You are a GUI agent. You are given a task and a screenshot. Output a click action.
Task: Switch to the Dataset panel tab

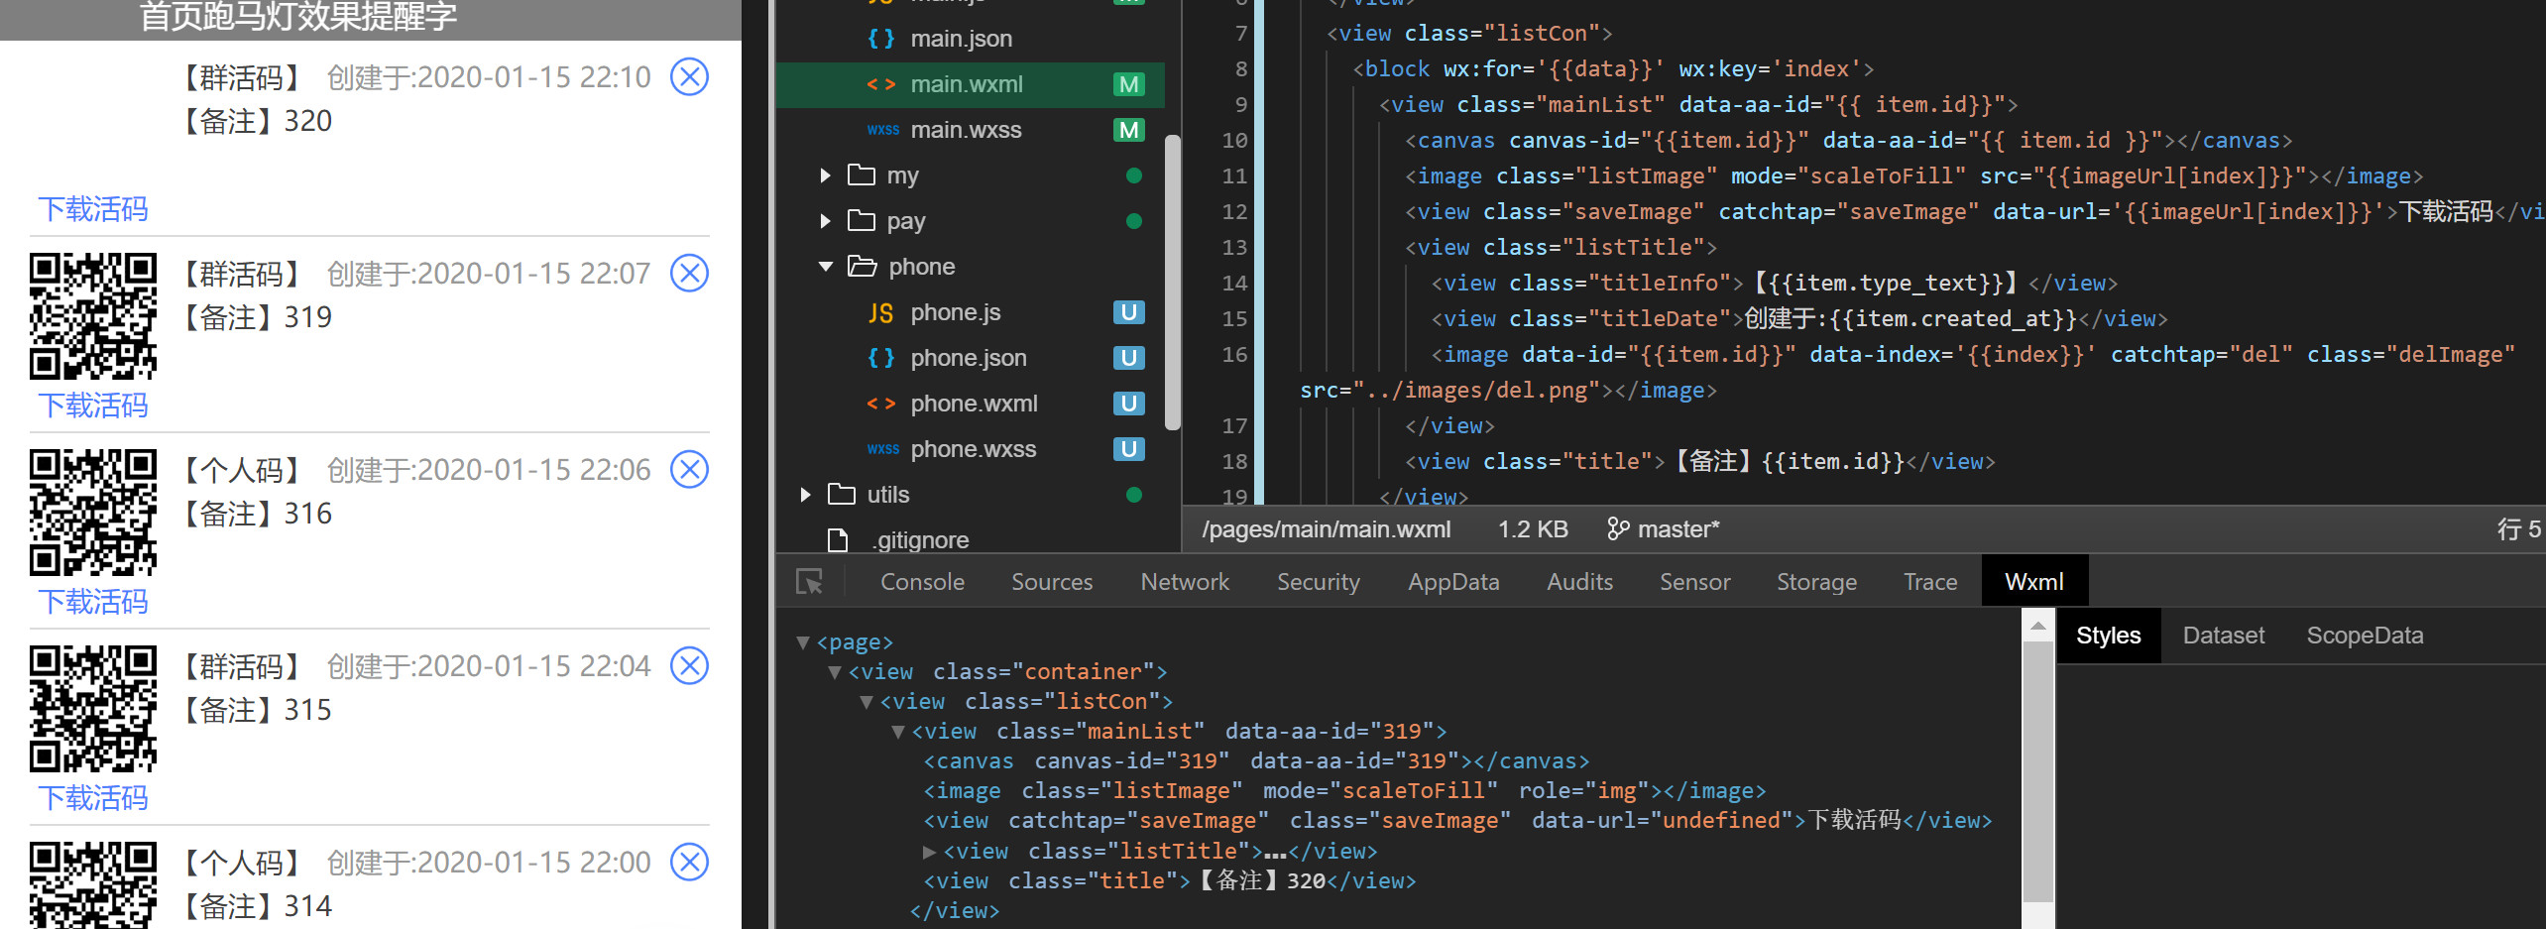(2224, 636)
